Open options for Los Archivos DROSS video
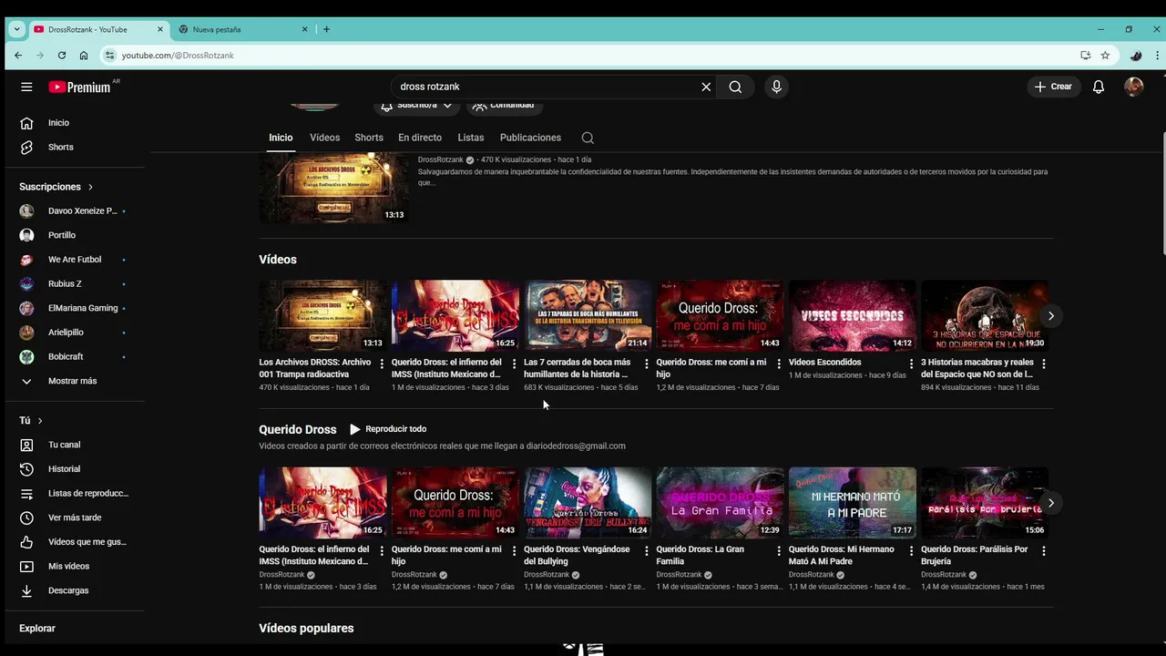Screen dimensions: 1166x656 coord(382,364)
